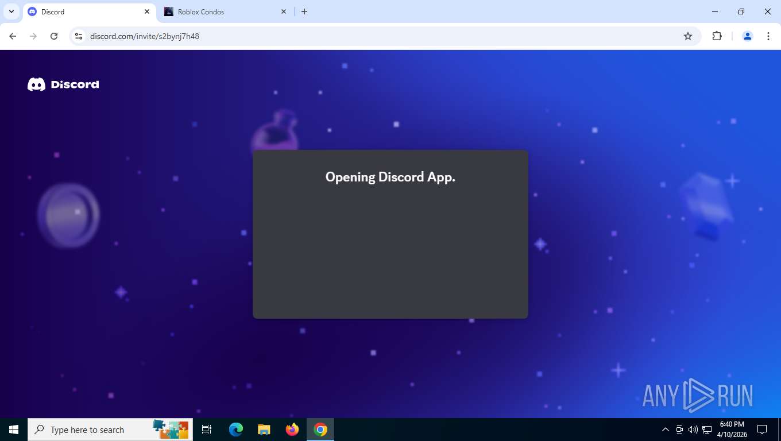Minimize the Chrome window
Screen dimensions: 781x441
tap(715, 11)
